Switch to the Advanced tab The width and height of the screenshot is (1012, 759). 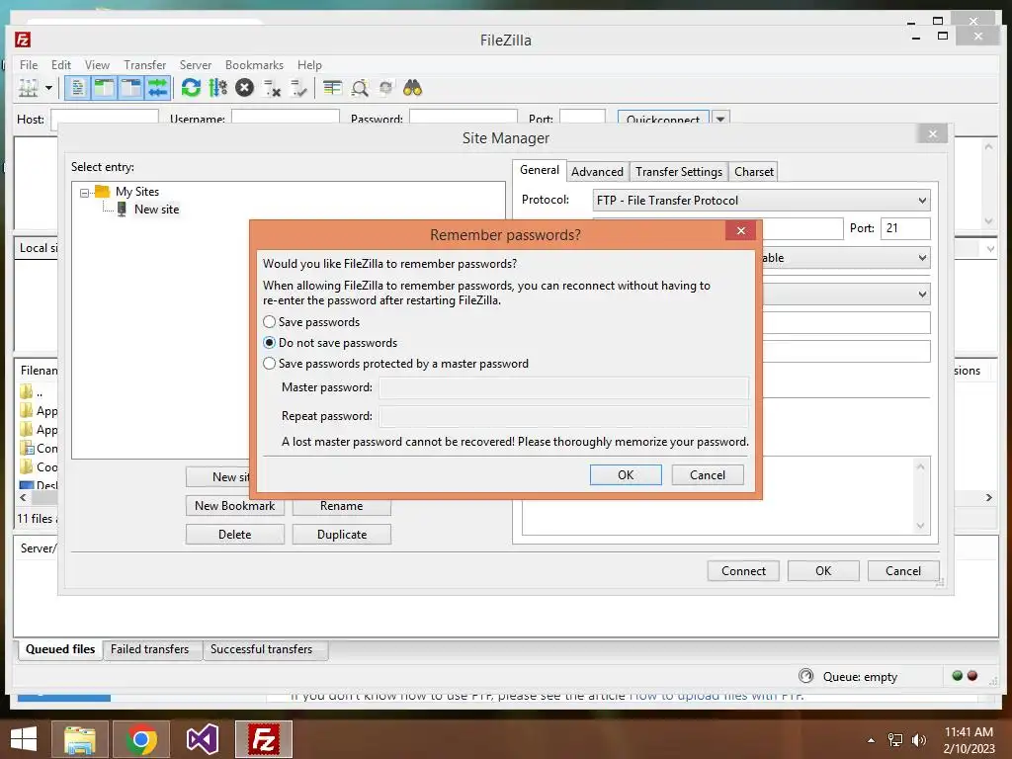click(x=597, y=172)
